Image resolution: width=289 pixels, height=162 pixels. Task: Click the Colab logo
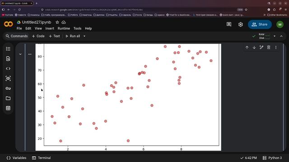pyautogui.click(x=8, y=24)
